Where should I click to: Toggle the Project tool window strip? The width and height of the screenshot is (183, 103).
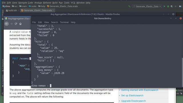pos(3,15)
